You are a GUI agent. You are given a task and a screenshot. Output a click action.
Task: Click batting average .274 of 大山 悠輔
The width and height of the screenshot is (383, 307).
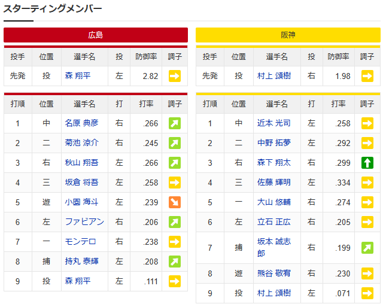343,202
